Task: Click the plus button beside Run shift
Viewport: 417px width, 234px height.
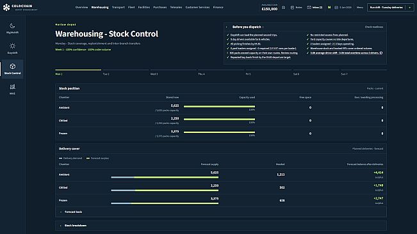Action: point(409,8)
